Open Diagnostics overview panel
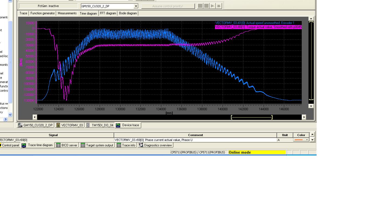The image size is (369, 200). [x=155, y=145]
